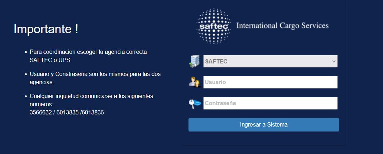Open the SAFTEC agency dropdown

pyautogui.click(x=271, y=61)
